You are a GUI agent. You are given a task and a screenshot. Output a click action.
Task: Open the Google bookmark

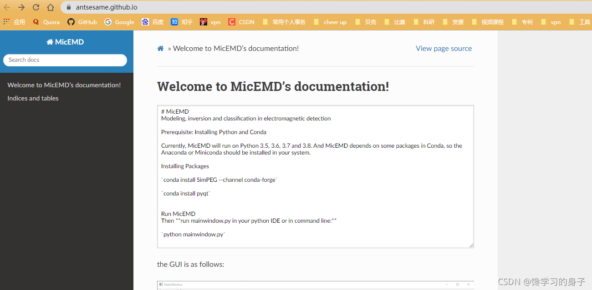(119, 22)
